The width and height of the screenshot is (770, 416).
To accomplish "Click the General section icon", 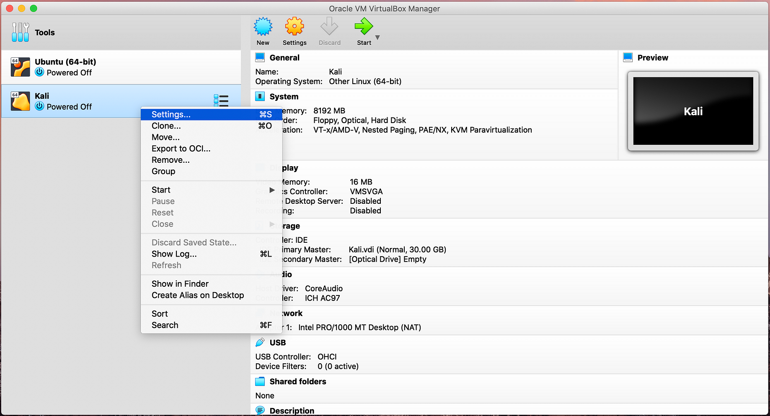I will [260, 57].
